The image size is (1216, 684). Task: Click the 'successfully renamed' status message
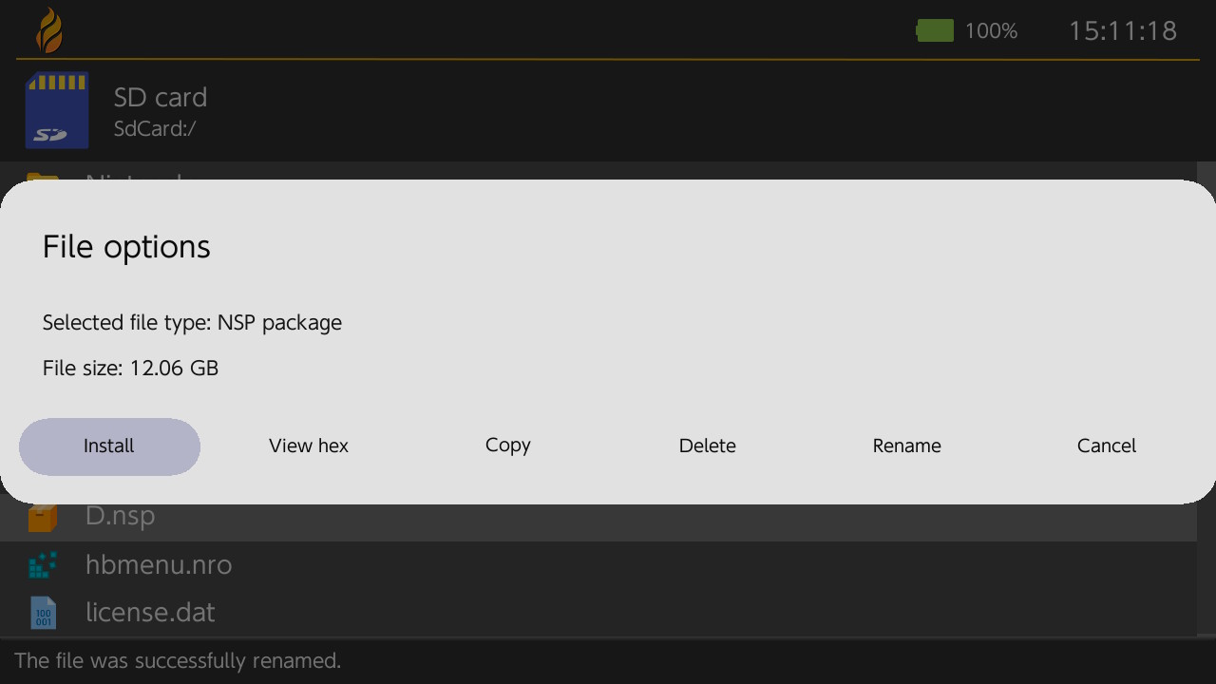pyautogui.click(x=178, y=661)
